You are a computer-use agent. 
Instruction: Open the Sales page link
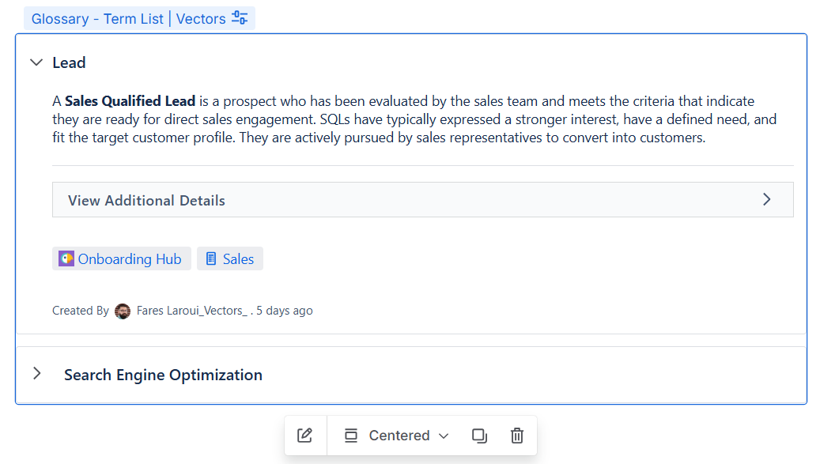click(239, 259)
